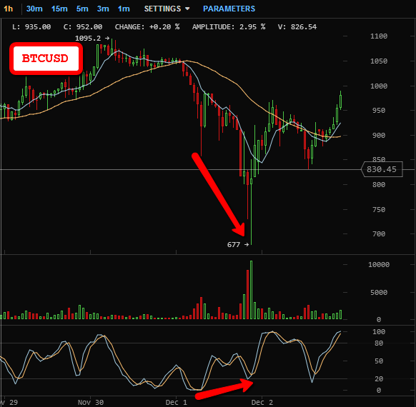
Task: Click the AMPLITUDE: 2.95 % readout
Action: tap(229, 26)
